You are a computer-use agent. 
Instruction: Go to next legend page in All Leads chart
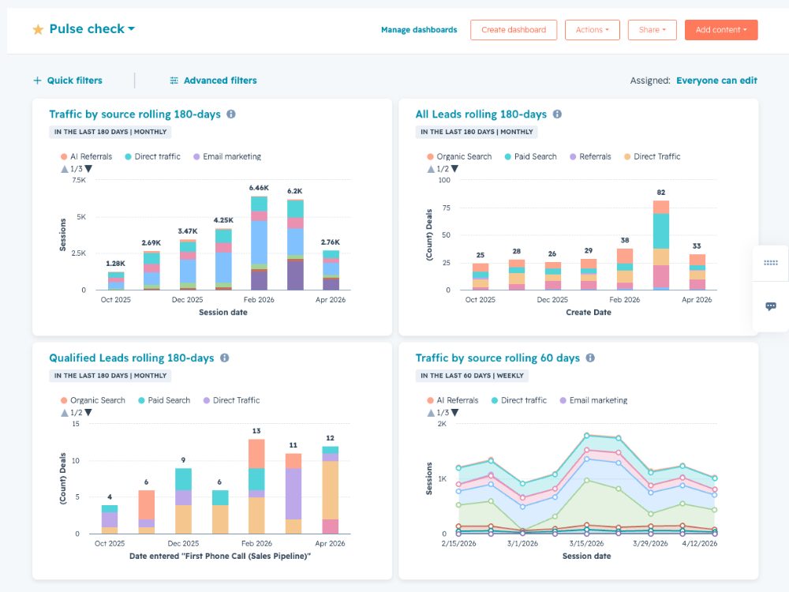pos(455,169)
